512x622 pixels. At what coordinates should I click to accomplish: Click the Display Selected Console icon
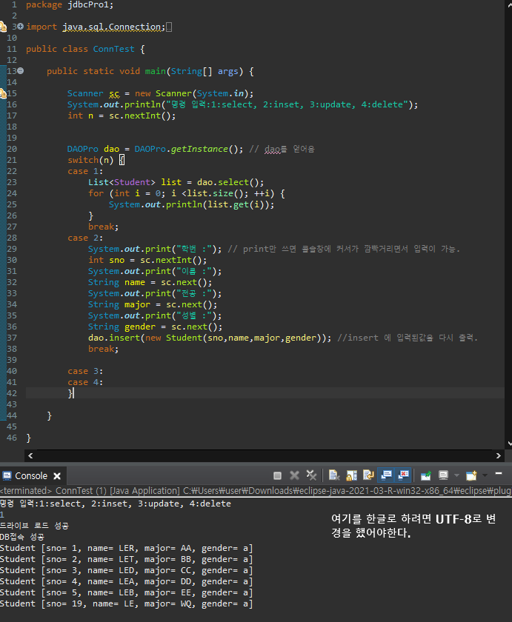pos(443,475)
